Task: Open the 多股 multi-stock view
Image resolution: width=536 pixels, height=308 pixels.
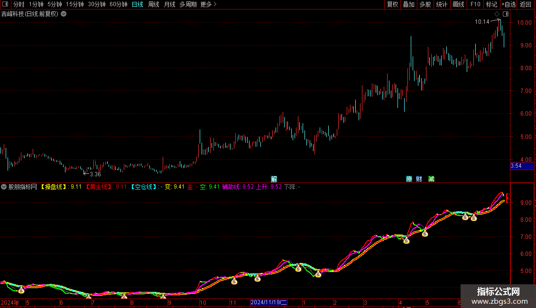Action: (x=425, y=4)
